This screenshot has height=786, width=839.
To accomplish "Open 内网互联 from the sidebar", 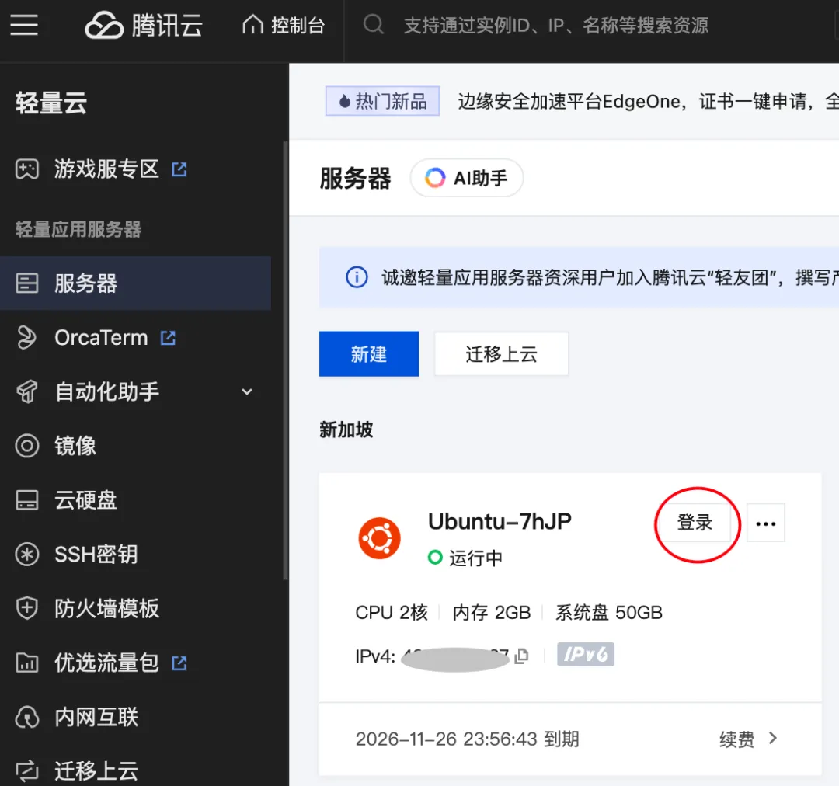I will [x=96, y=717].
